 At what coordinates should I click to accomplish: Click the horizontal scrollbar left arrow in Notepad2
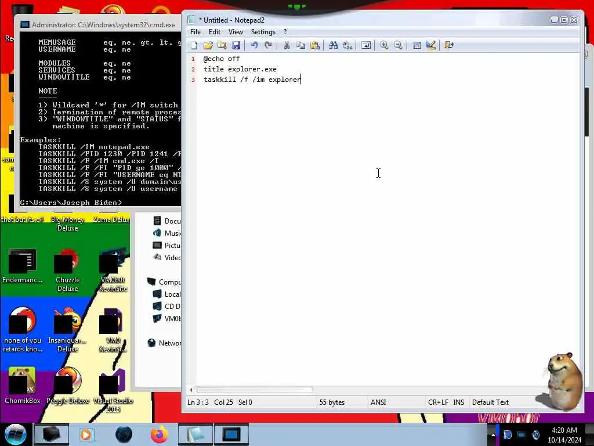click(191, 390)
